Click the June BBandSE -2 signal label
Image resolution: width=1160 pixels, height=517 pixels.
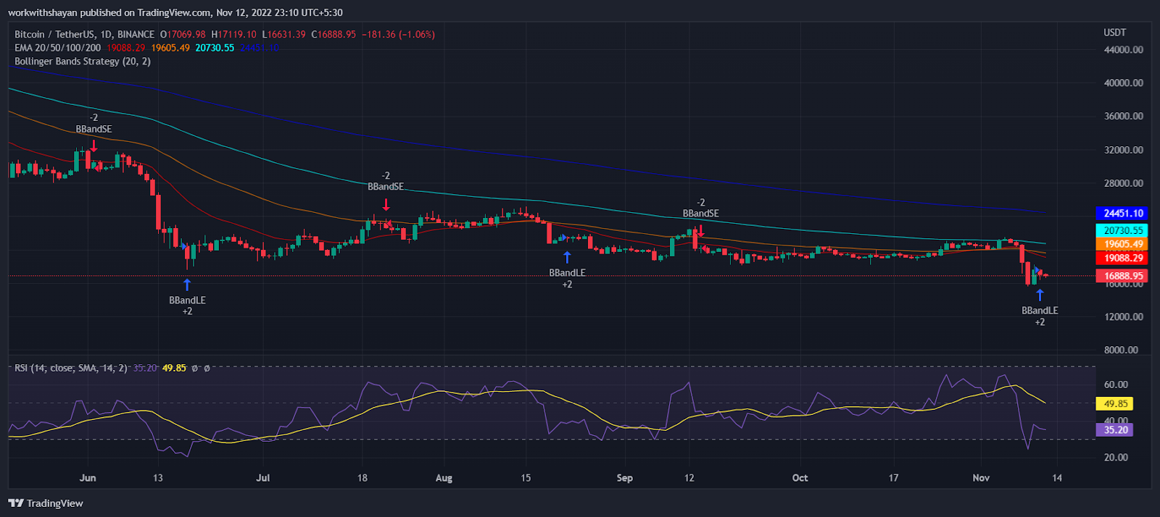pyautogui.click(x=94, y=123)
